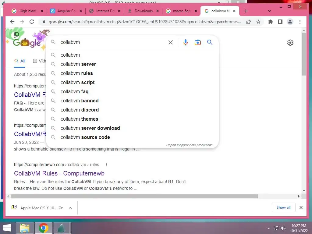The height and width of the screenshot is (234, 312).
Task: Toggle the Chrome side panel icon
Action: (x=280, y=22)
